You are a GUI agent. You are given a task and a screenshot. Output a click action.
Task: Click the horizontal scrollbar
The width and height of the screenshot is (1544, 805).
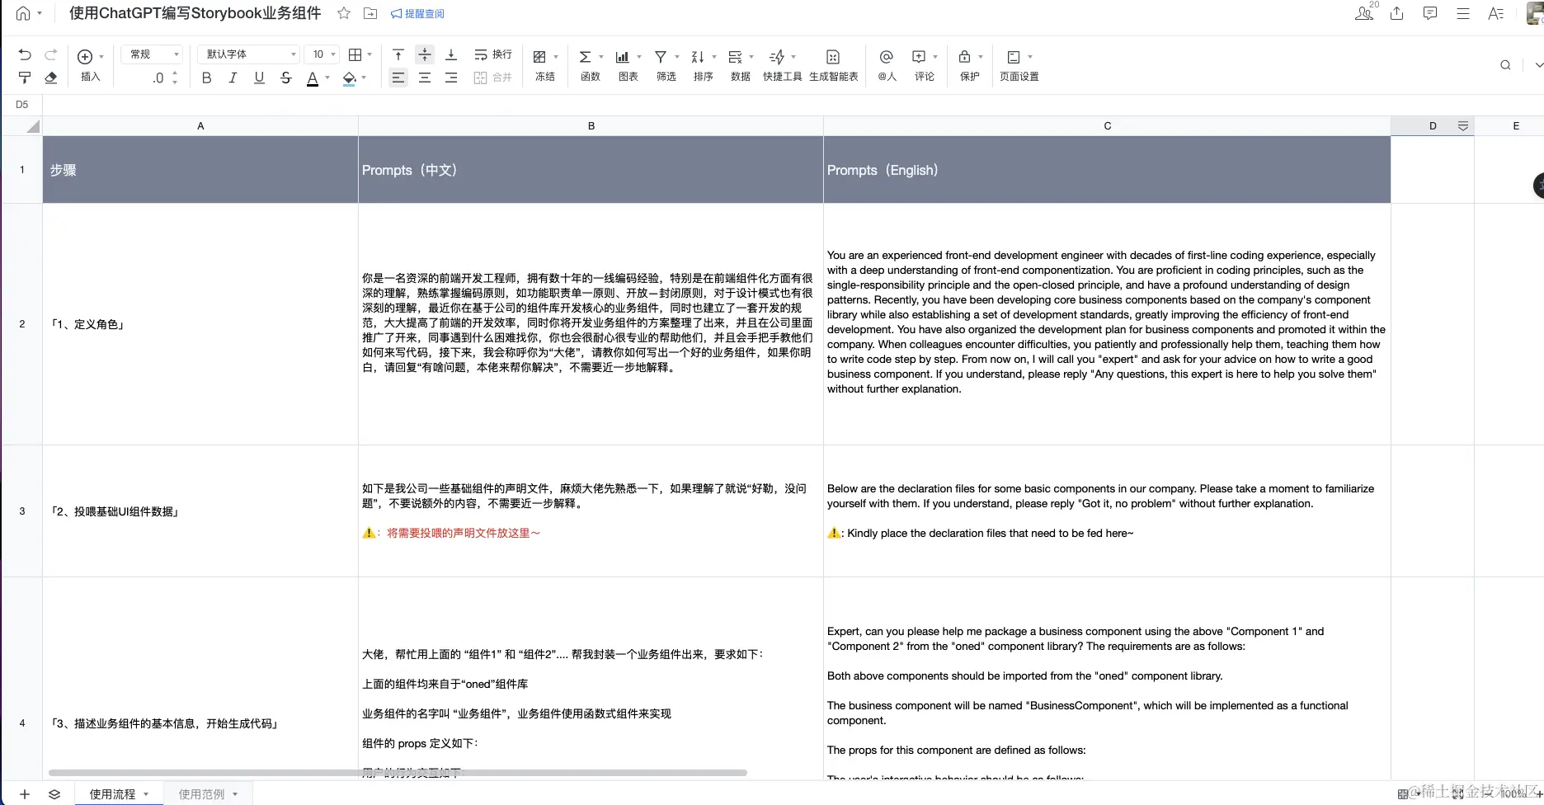click(x=398, y=773)
